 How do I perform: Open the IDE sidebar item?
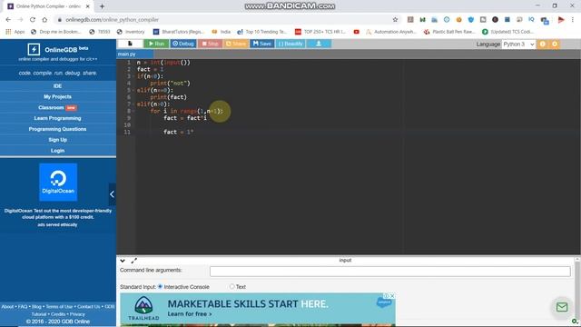tap(57, 86)
